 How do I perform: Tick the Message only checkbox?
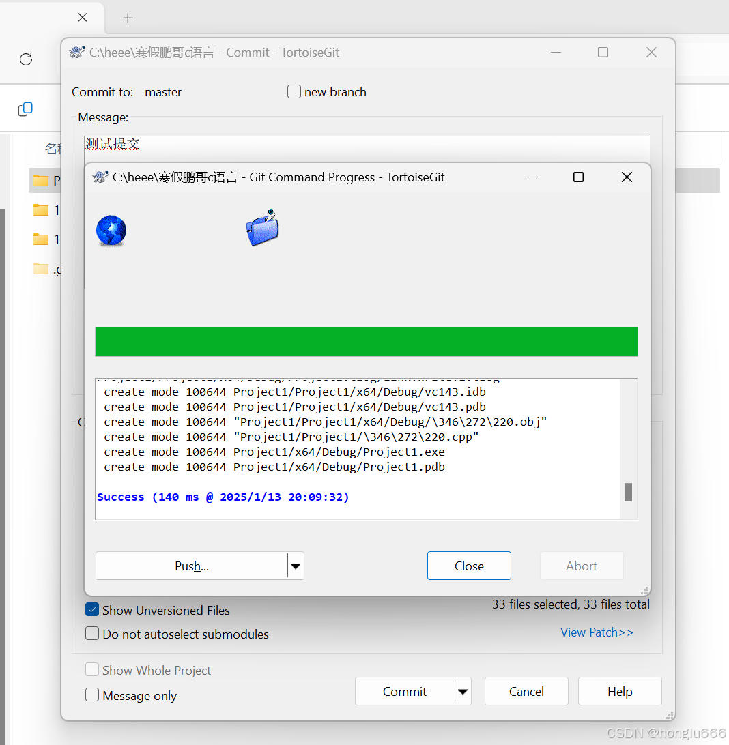pos(92,695)
